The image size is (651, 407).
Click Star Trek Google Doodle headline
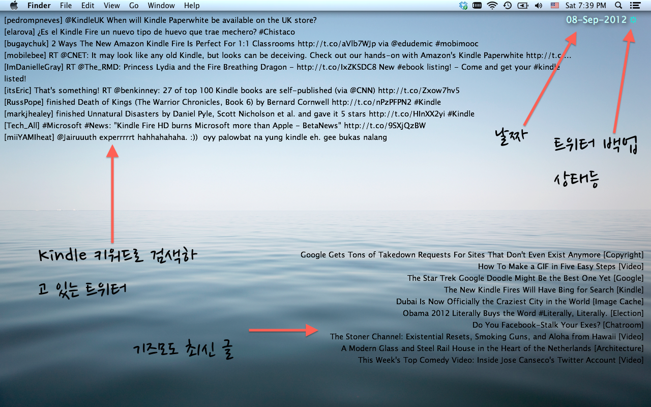pyautogui.click(x=525, y=278)
